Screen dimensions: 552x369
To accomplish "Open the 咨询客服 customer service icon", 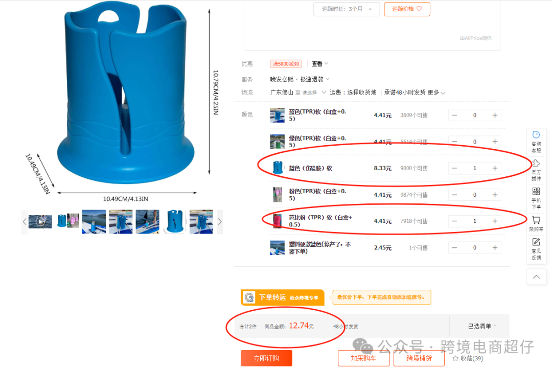I will pyautogui.click(x=536, y=135).
